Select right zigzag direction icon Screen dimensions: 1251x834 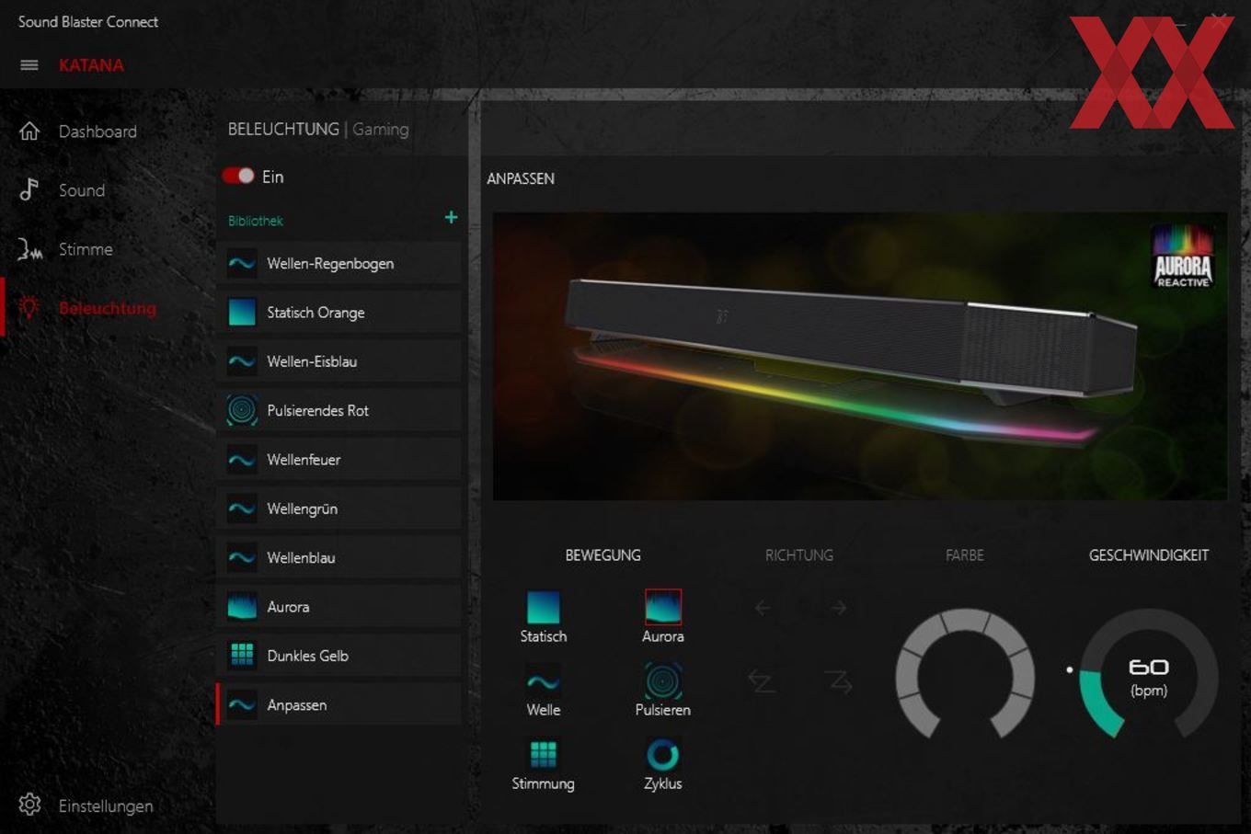[x=838, y=681]
